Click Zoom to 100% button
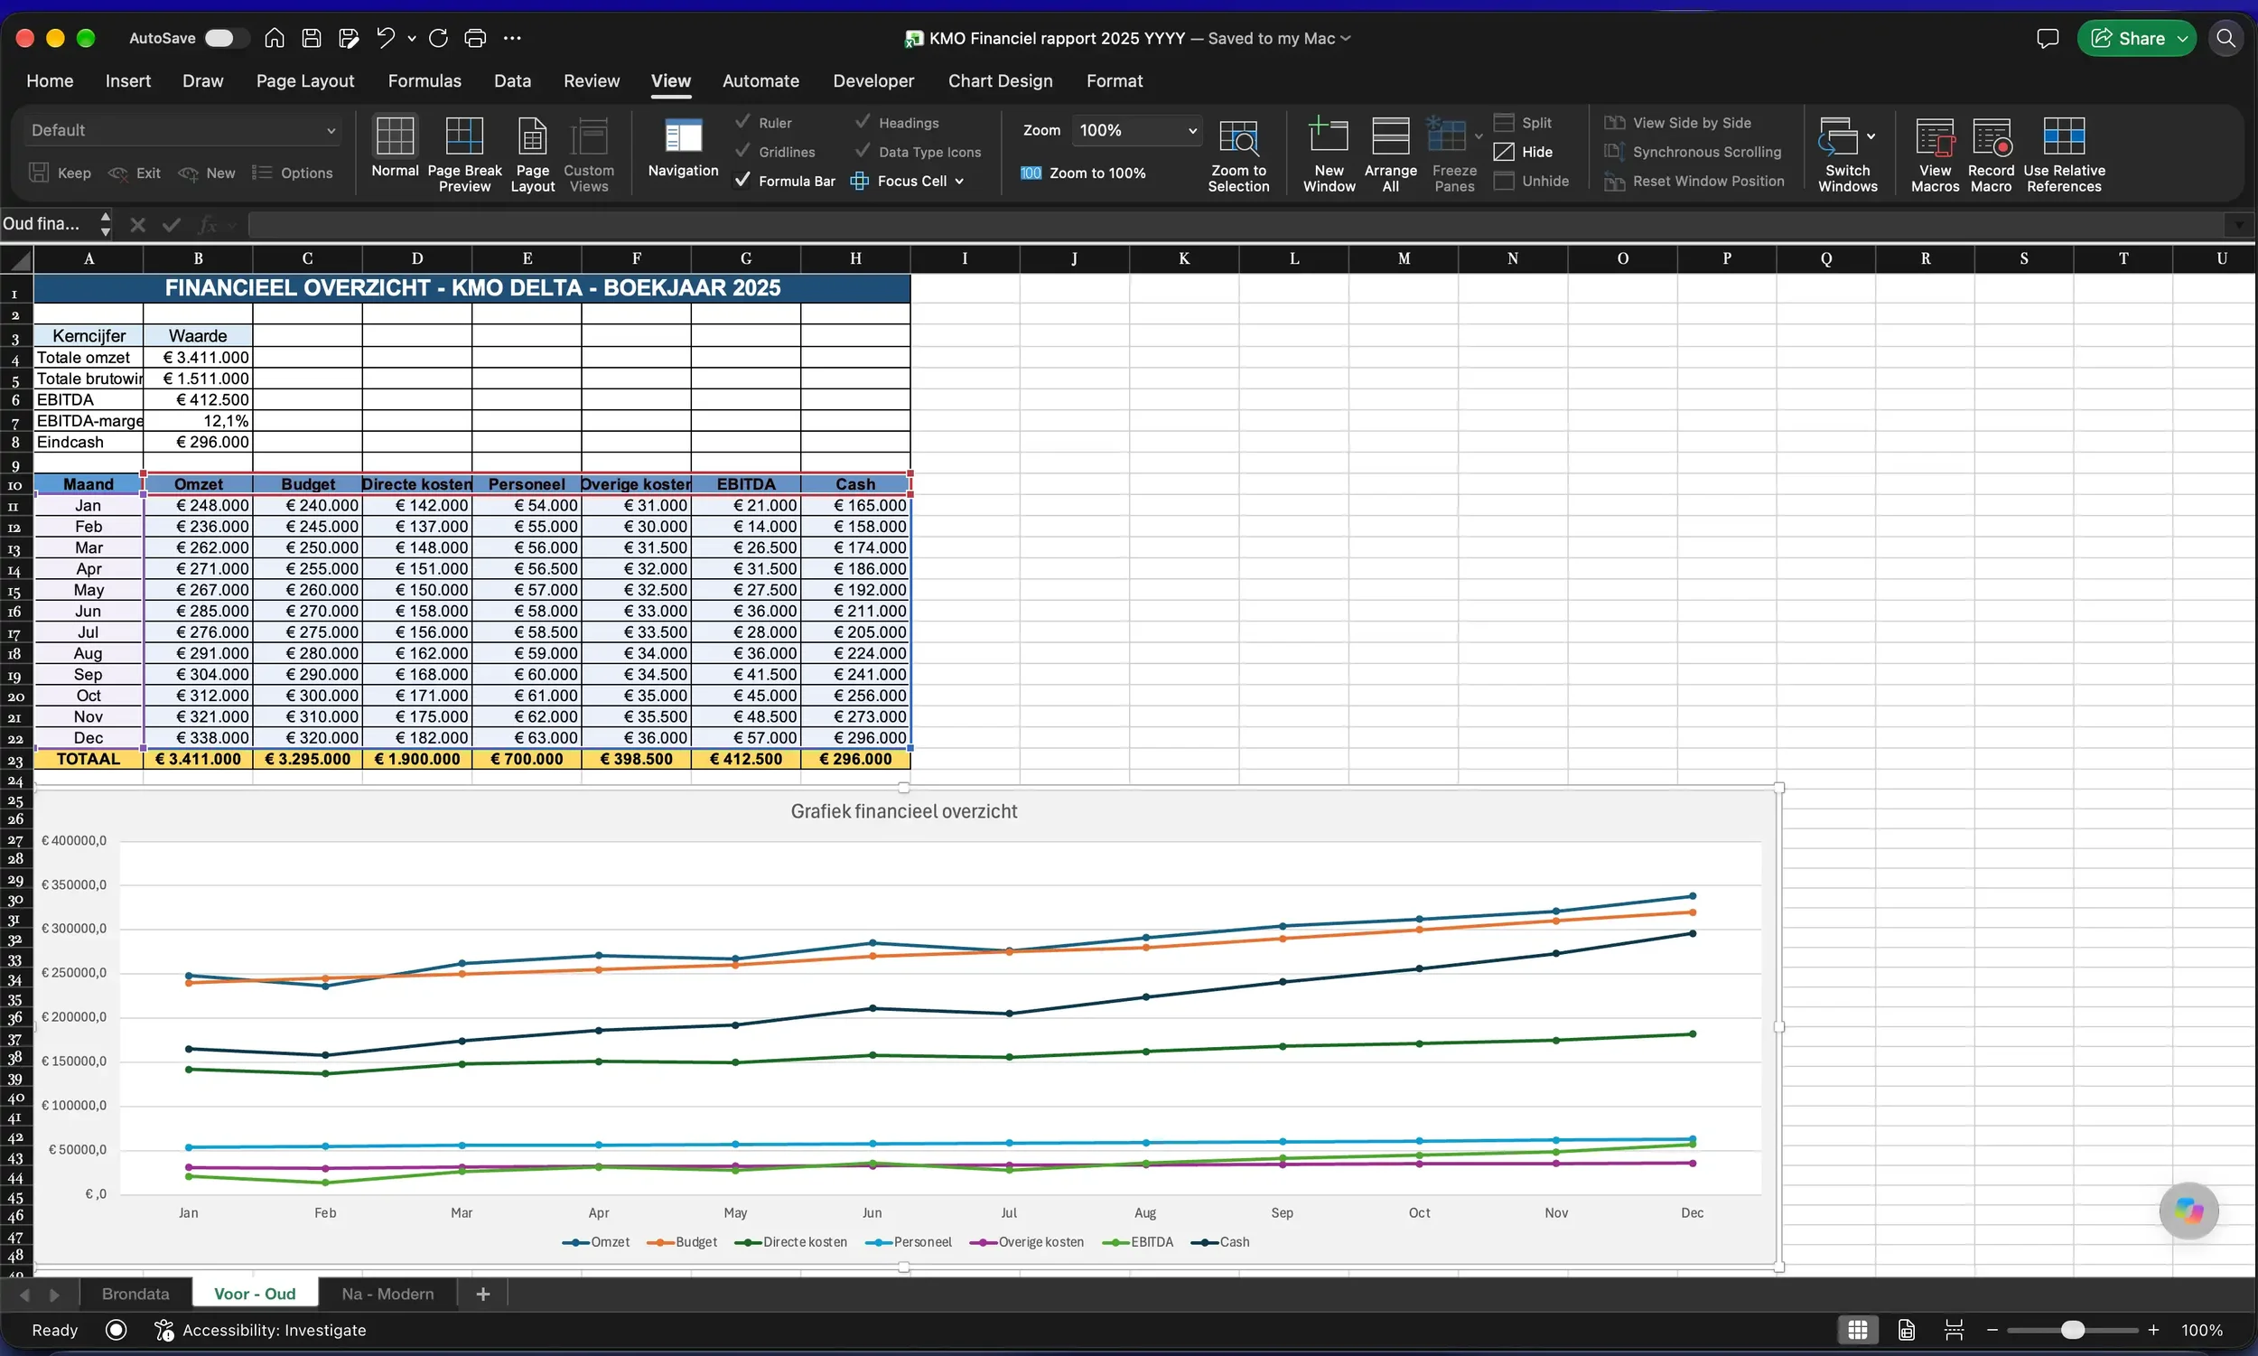 (1082, 173)
